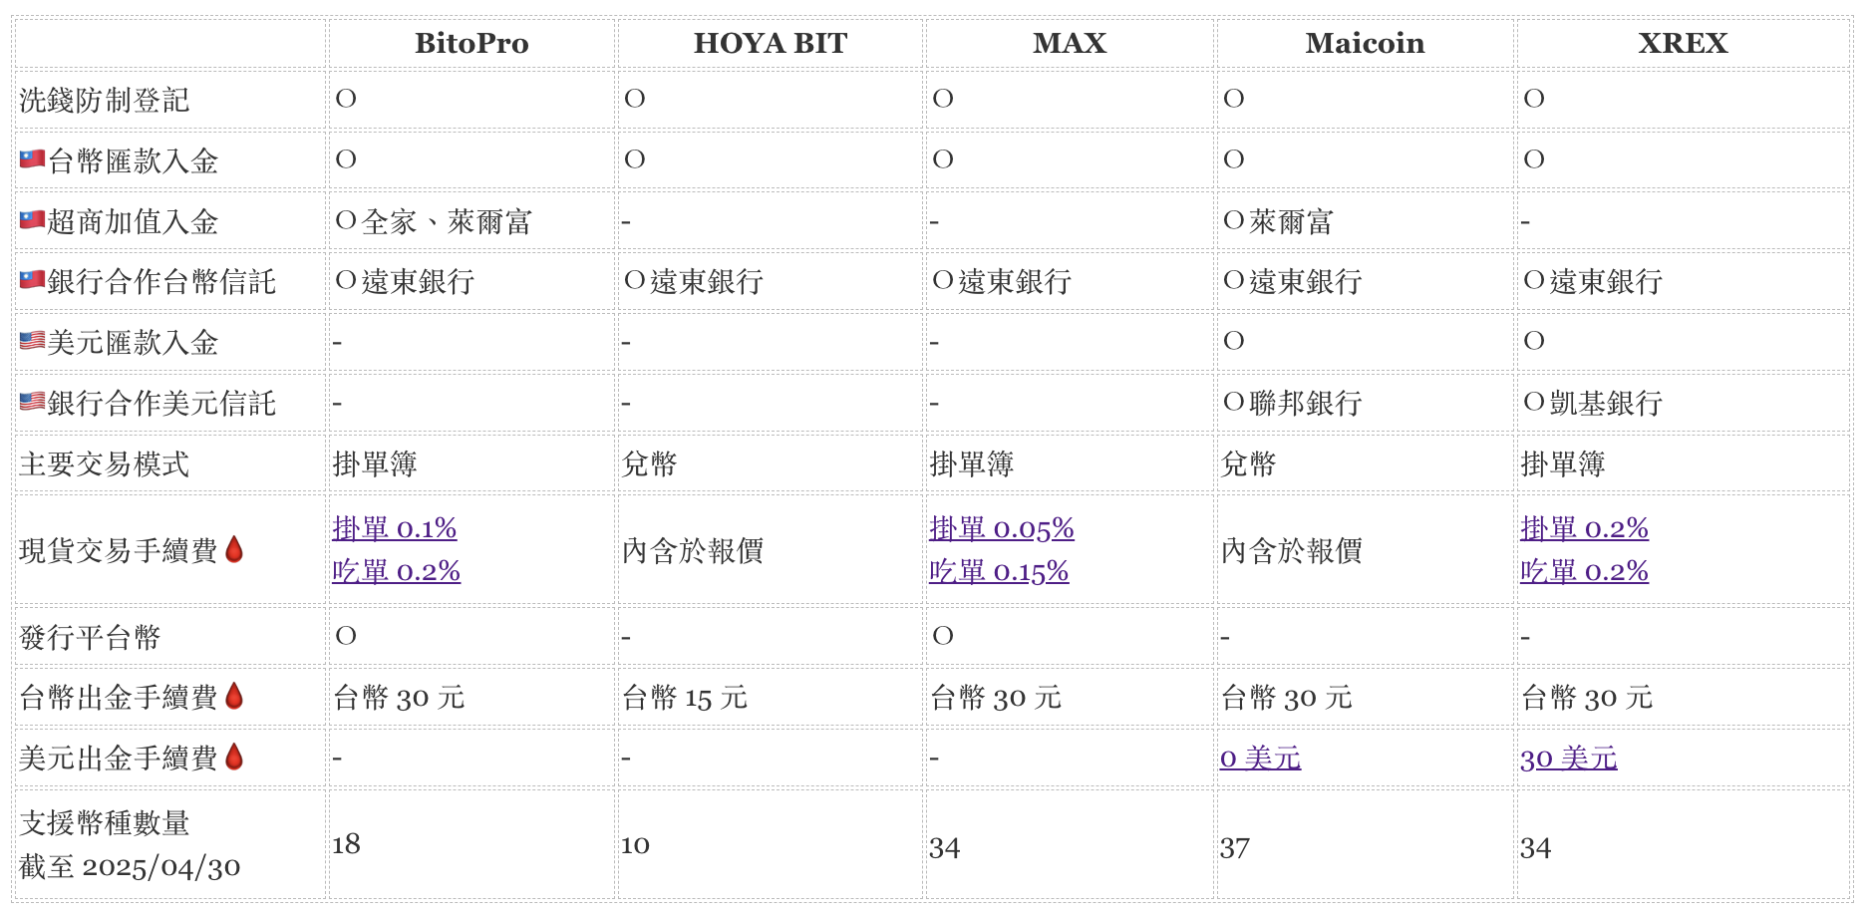Click Taiwan flag beside 台幣匯款入金

[32, 159]
